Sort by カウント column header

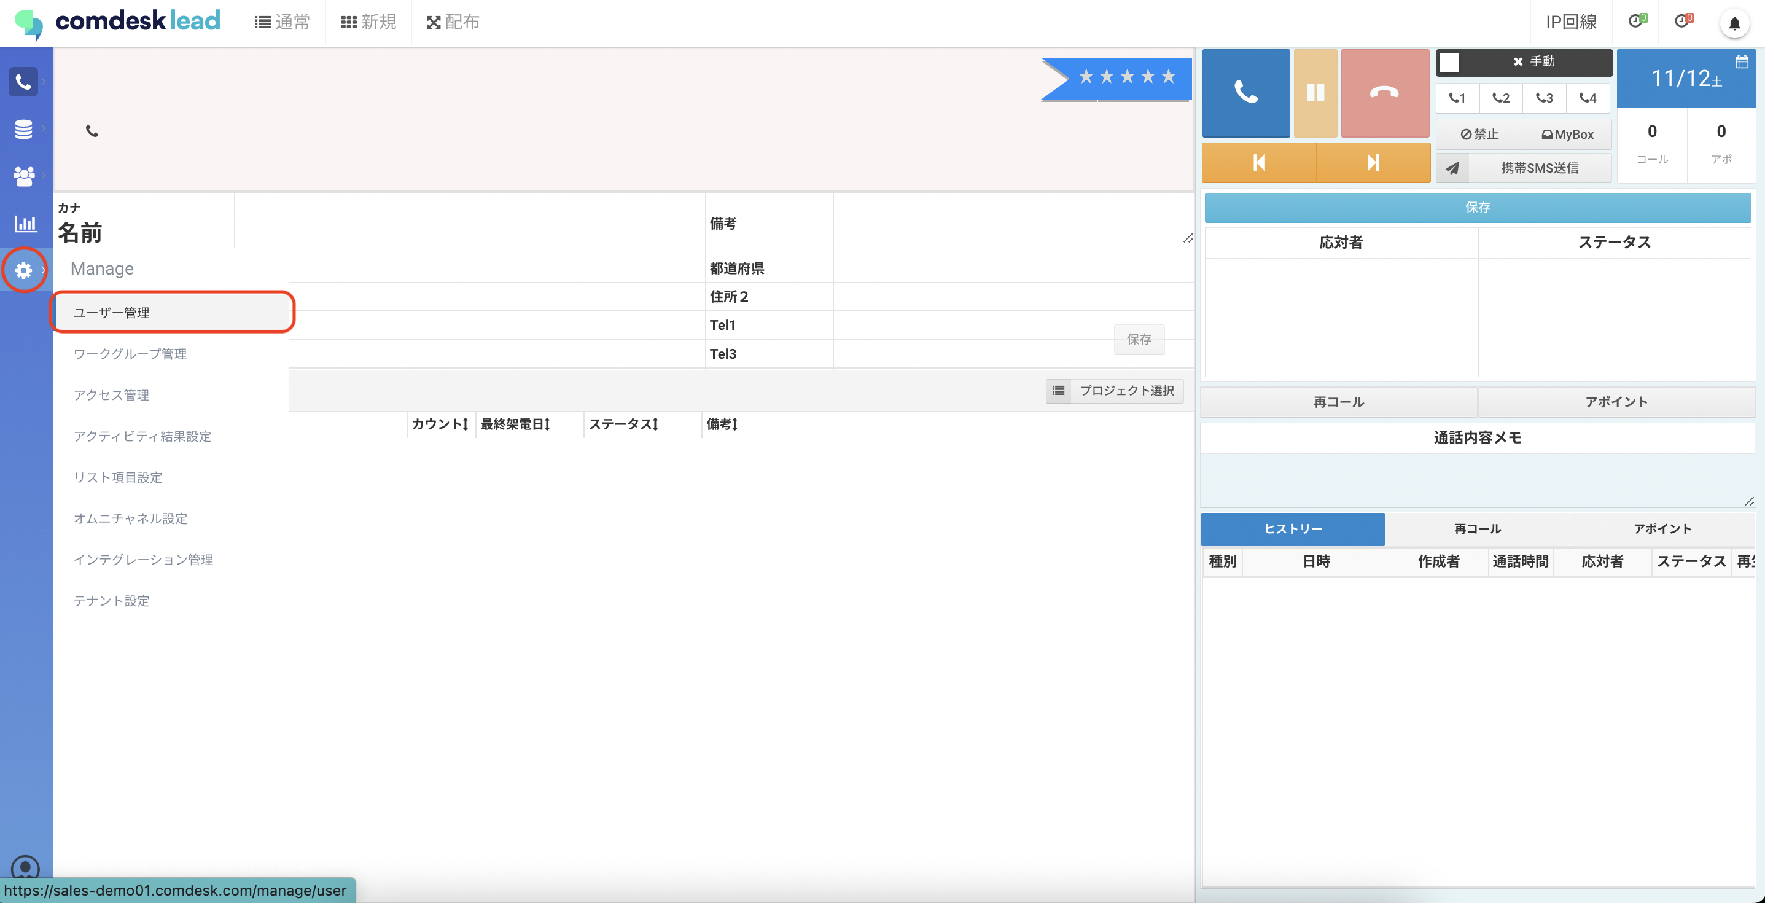(440, 424)
